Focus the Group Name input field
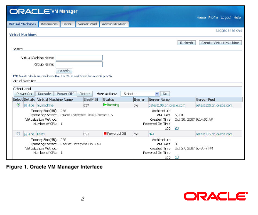 tap(79, 64)
